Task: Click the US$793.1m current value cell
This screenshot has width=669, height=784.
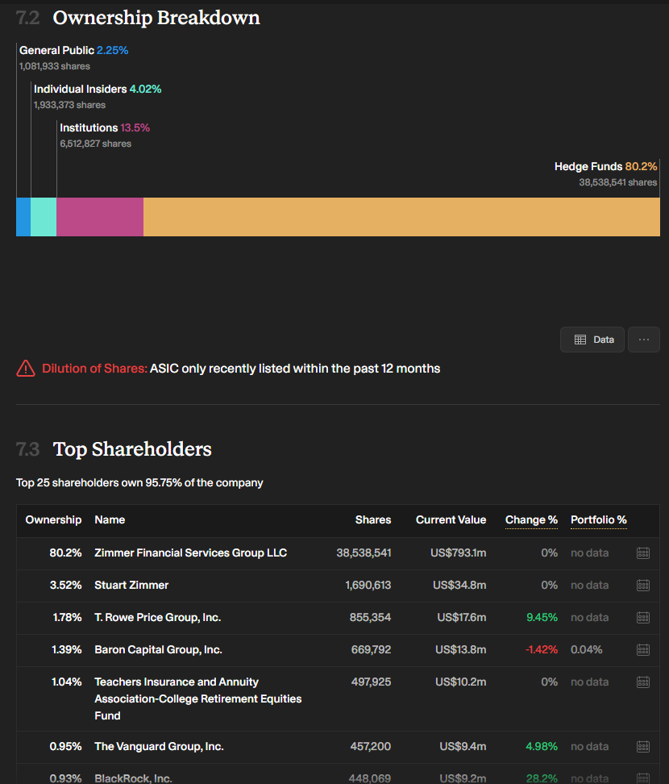Action: click(x=458, y=553)
